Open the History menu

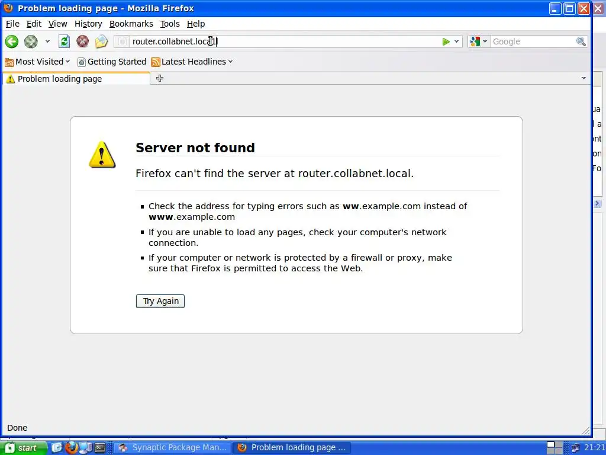tap(88, 24)
